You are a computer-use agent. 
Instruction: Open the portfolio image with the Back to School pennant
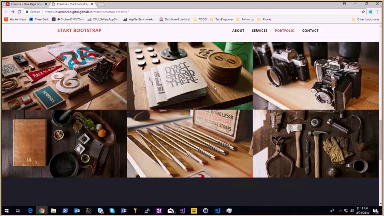click(x=64, y=76)
